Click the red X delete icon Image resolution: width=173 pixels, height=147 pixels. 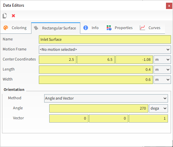point(13,16)
